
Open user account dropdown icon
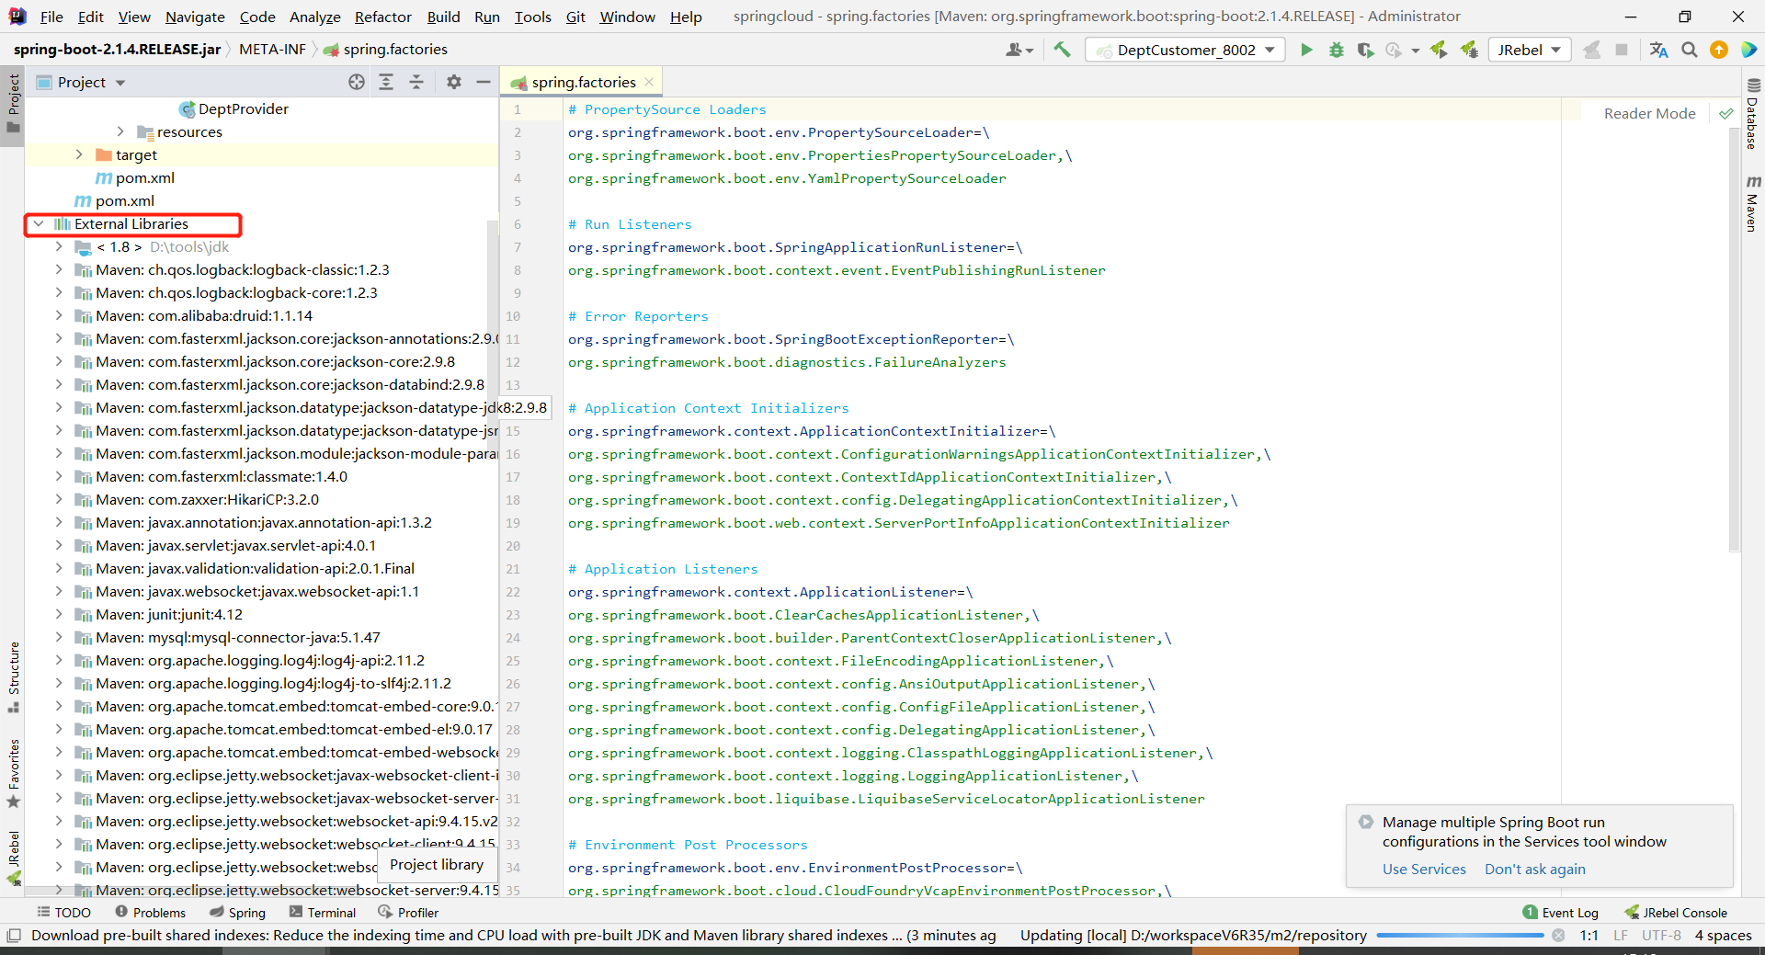click(1019, 50)
